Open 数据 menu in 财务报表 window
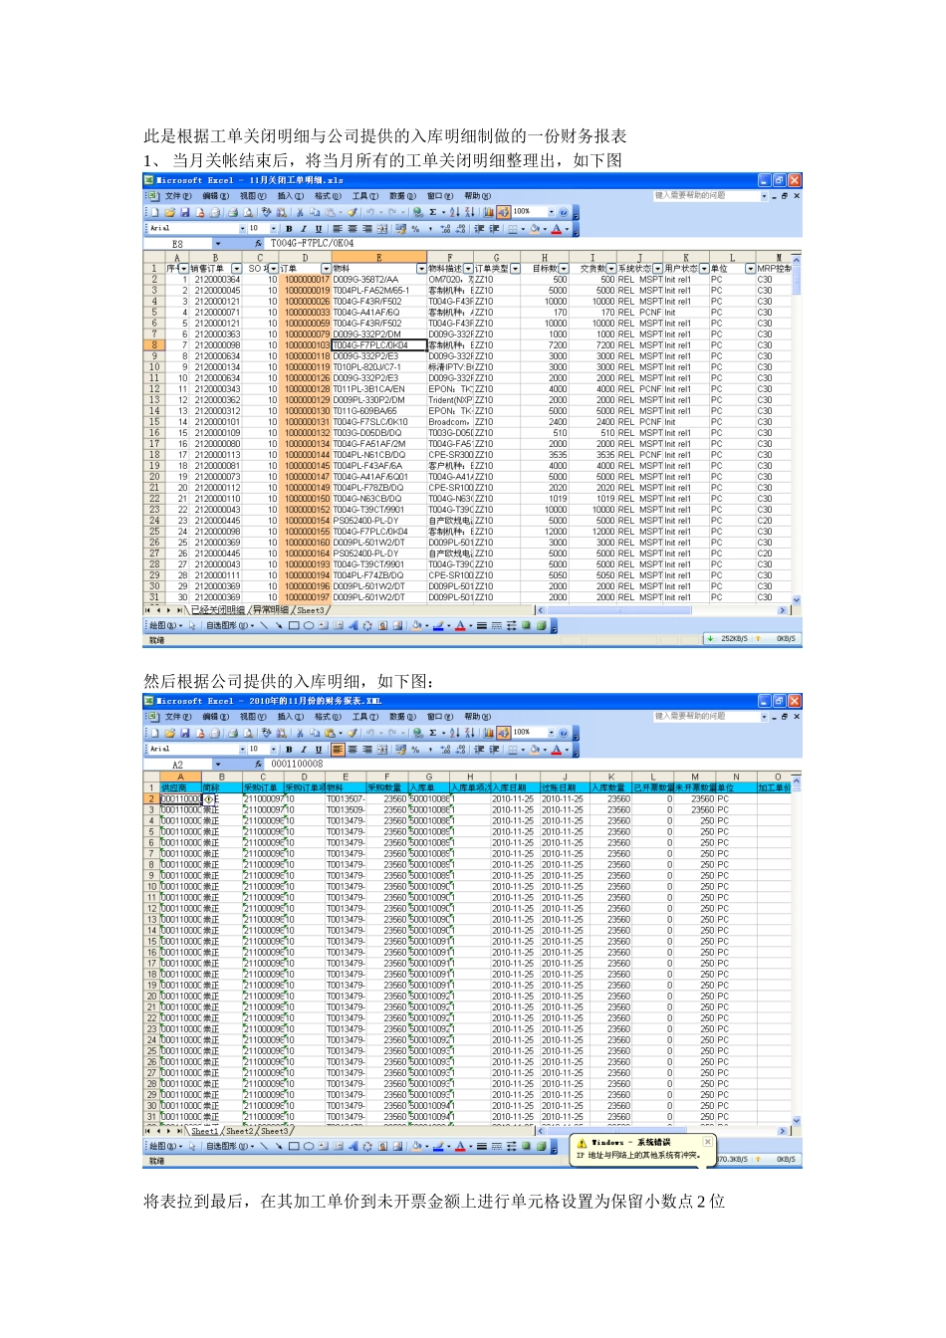946x1338 pixels. click(x=402, y=717)
